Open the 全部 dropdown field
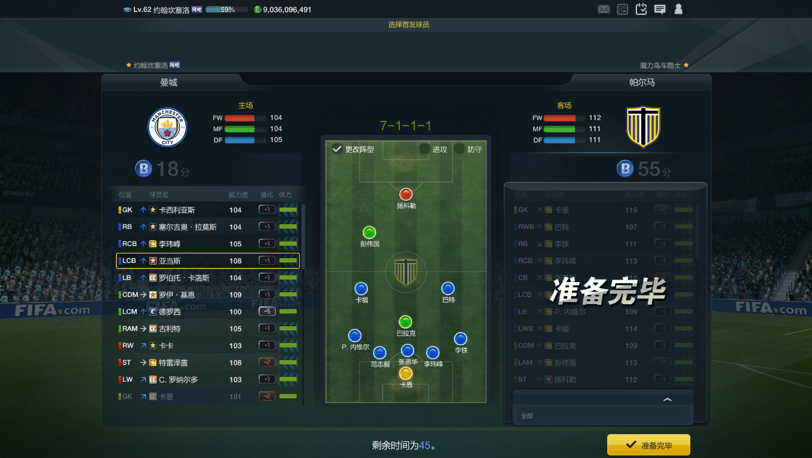Image resolution: width=812 pixels, height=458 pixels. coord(603,416)
